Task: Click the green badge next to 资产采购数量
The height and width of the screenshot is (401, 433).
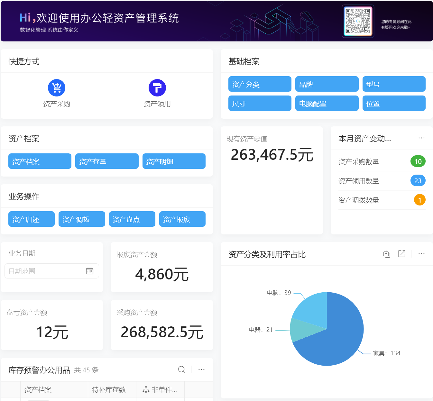Action: tap(418, 161)
